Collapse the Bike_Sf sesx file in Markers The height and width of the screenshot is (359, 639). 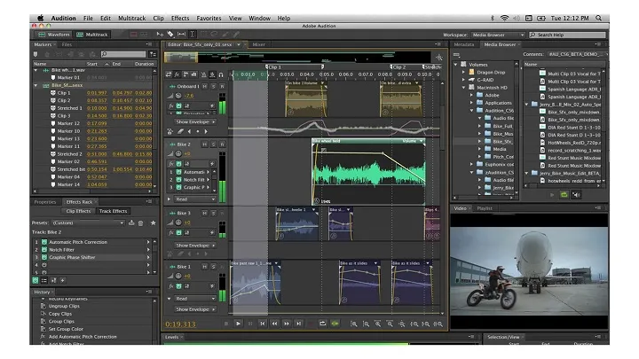tap(36, 85)
